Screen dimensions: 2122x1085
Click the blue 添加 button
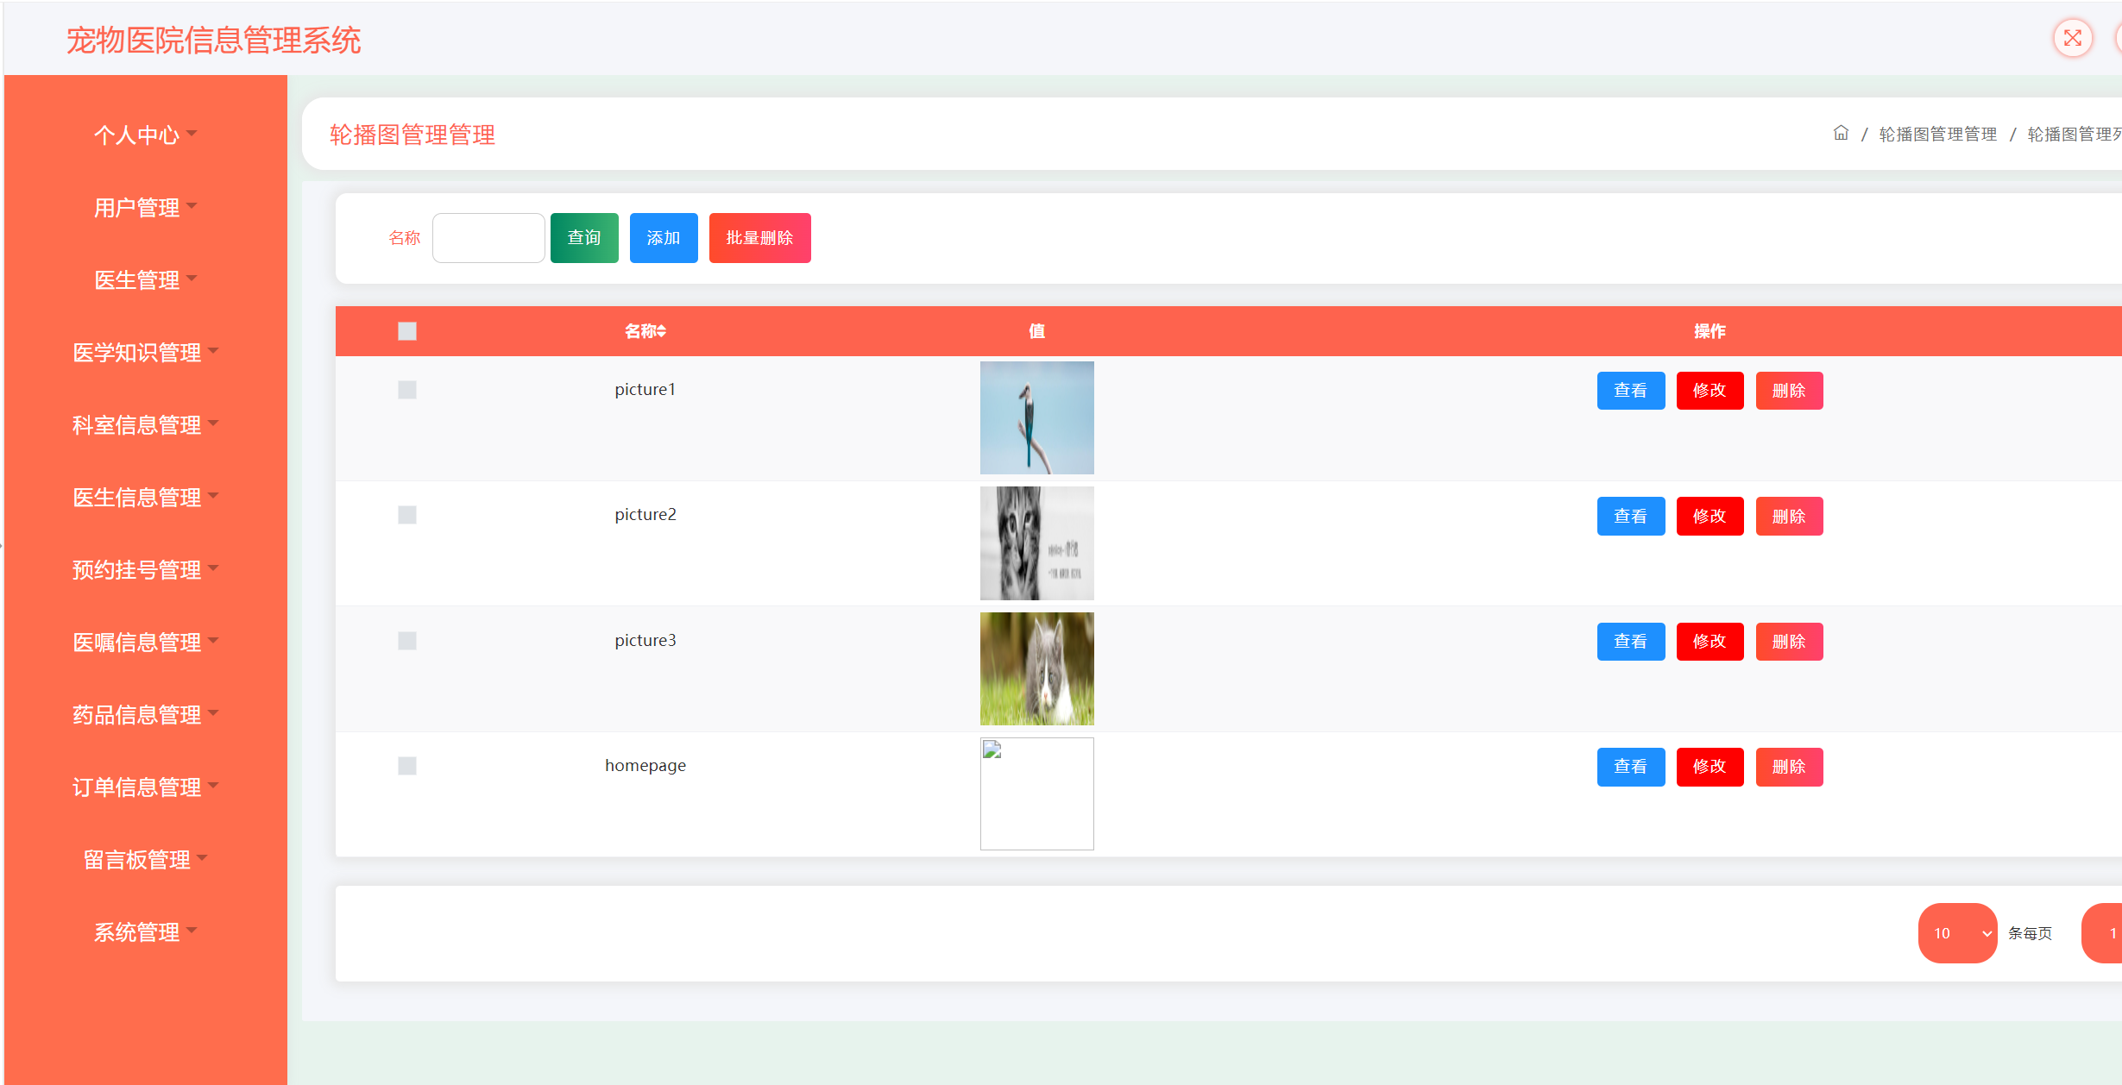click(664, 238)
